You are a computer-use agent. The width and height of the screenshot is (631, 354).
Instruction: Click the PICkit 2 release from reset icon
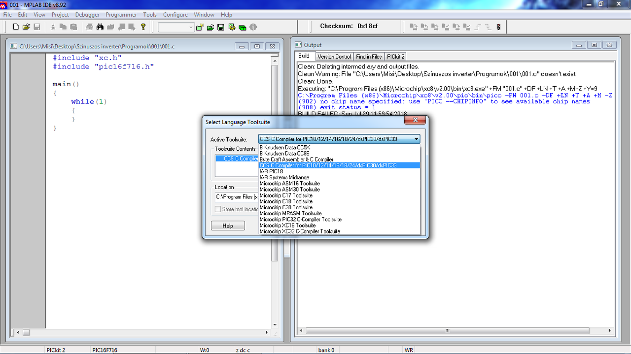click(x=478, y=27)
